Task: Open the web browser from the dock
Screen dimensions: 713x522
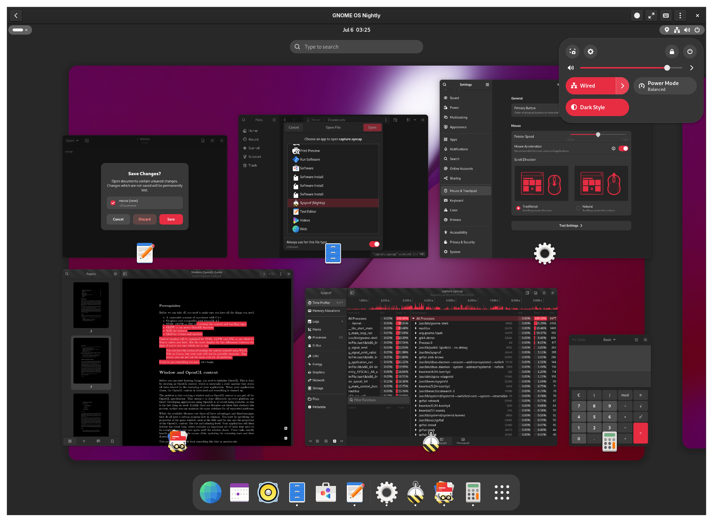Action: coord(211,492)
